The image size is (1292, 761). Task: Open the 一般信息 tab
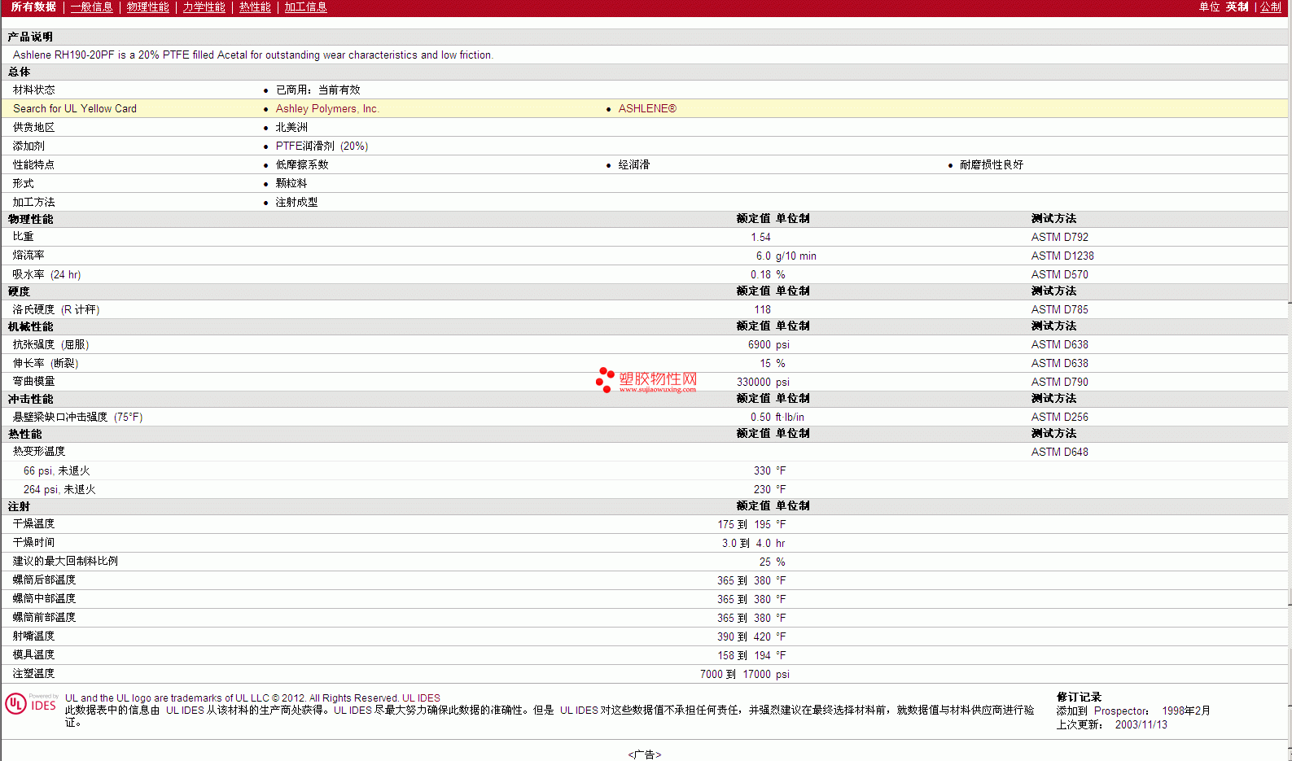point(91,7)
